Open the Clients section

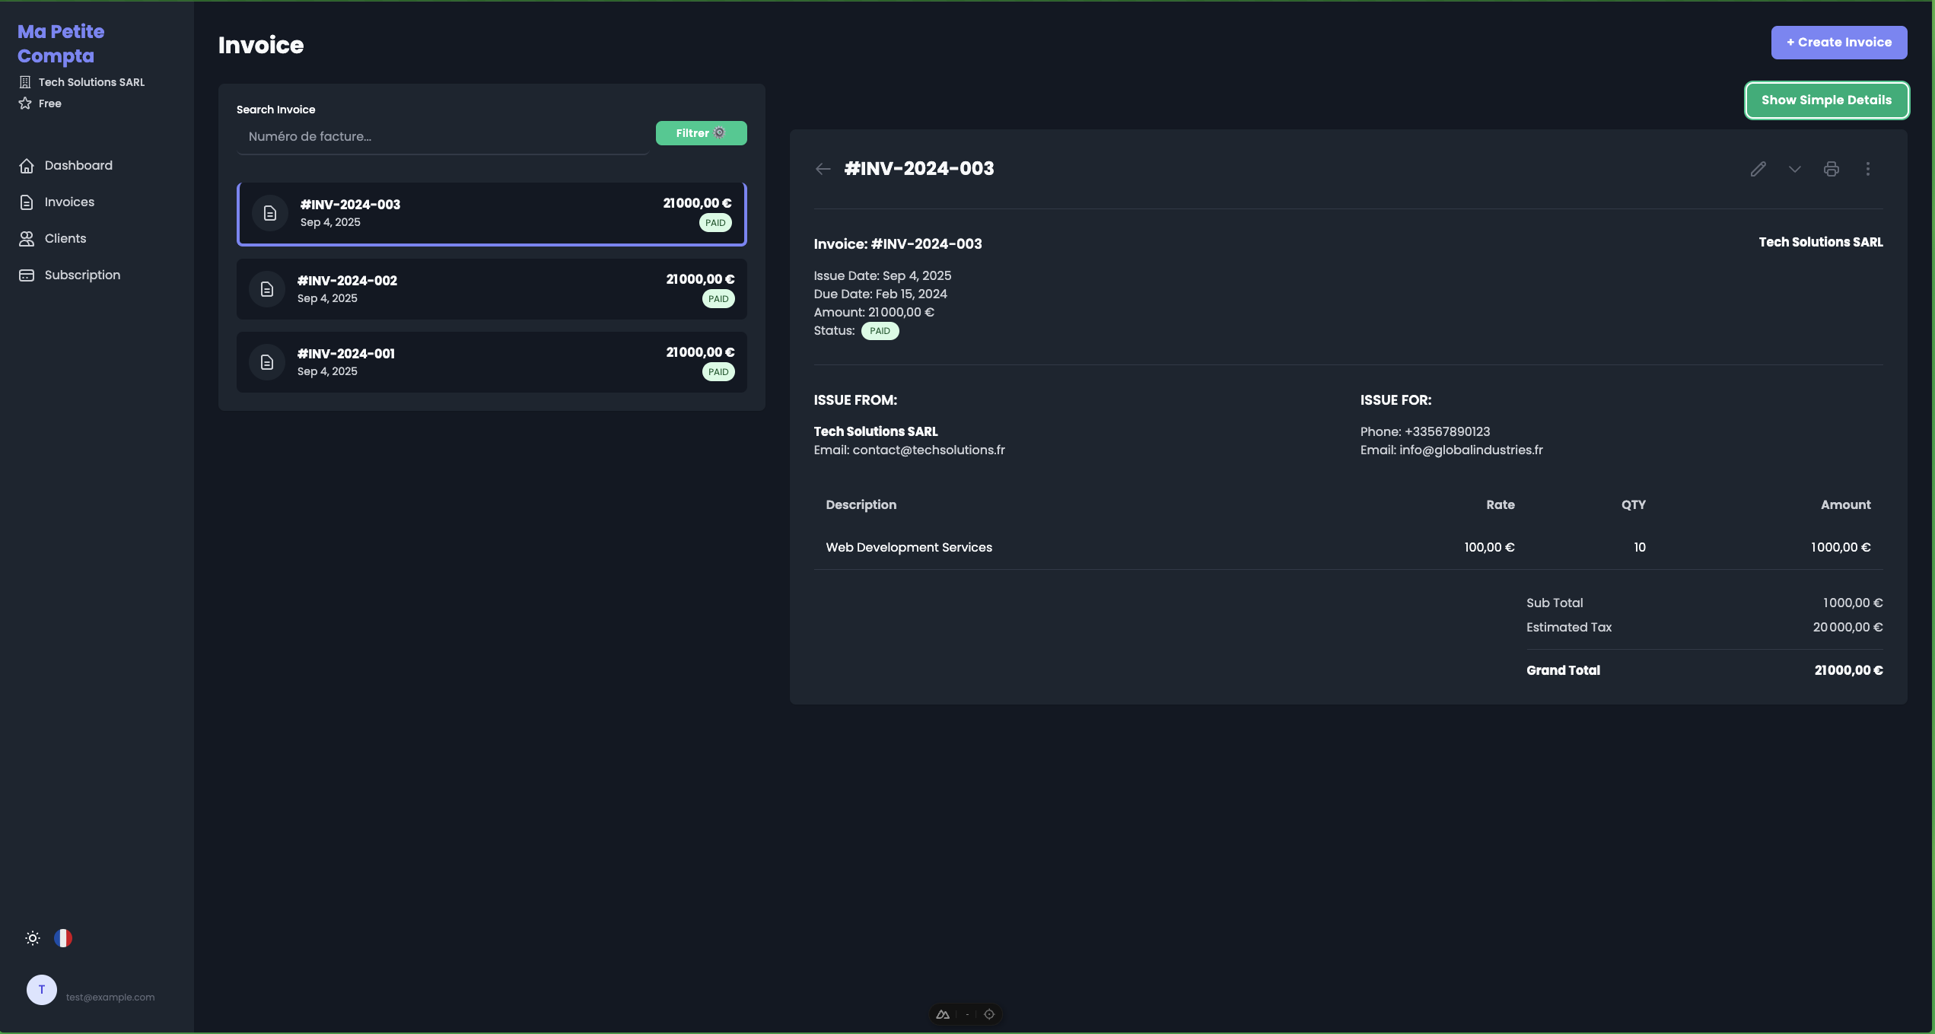[65, 239]
